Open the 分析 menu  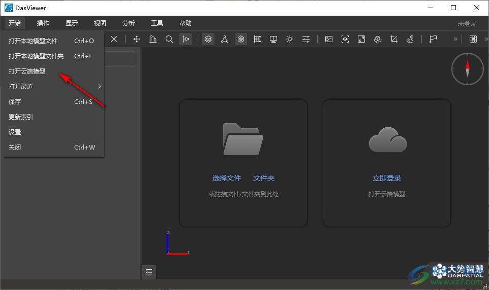coord(129,23)
